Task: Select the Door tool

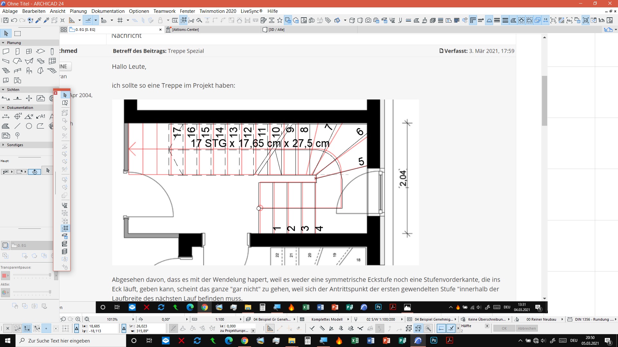Action: 17,51
